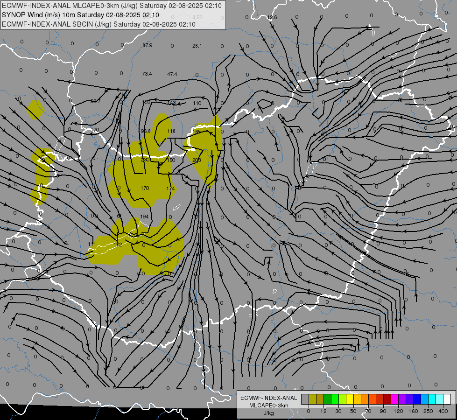Click the white legend swatch

(x=447, y=399)
